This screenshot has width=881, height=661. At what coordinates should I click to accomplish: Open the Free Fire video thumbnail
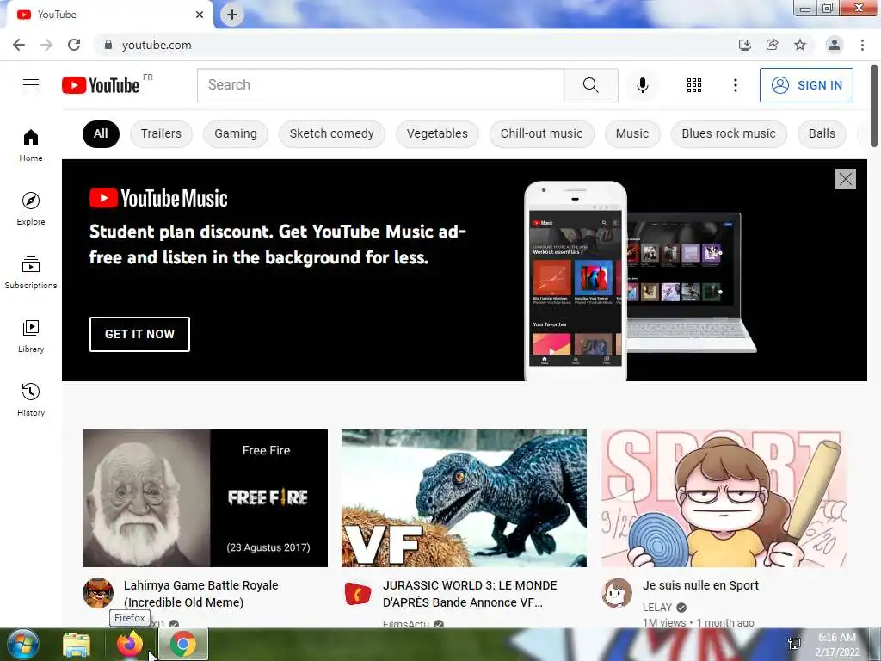[x=205, y=498]
